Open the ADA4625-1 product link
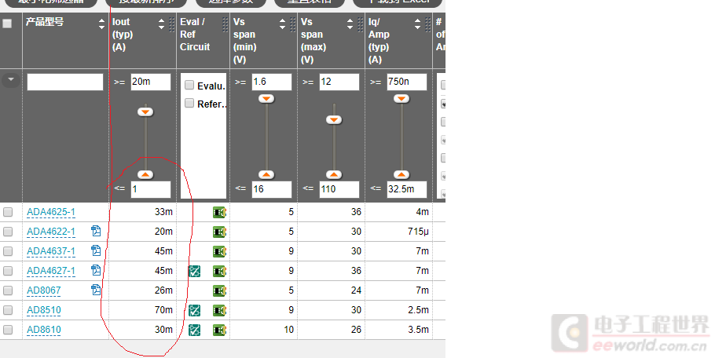Image resolution: width=715 pixels, height=358 pixels. coord(50,212)
